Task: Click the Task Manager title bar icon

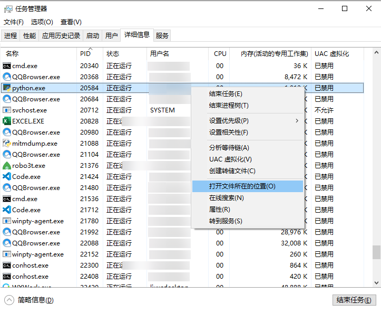Action: pyautogui.click(x=8, y=9)
